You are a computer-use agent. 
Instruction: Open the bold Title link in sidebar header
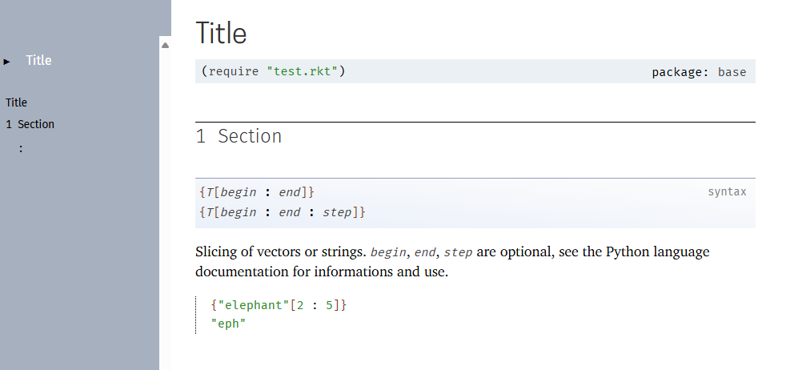click(38, 61)
